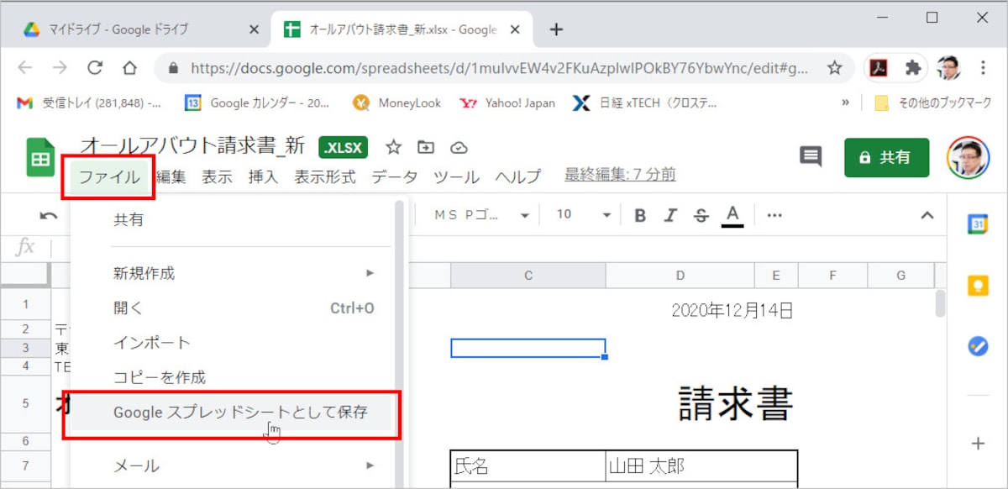Open the 挿入 menu

(263, 176)
